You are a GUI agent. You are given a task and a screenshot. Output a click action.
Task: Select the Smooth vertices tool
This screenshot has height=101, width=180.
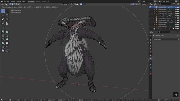[x=7, y=43]
